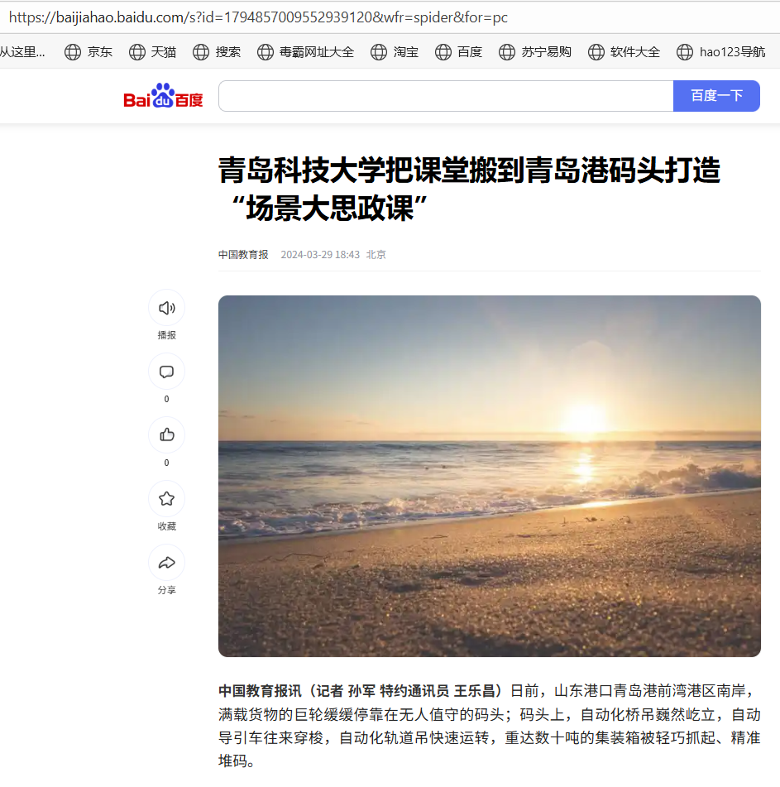Screen dimensions: 780x787
Task: Click the 百度一下 search button
Action: click(716, 96)
